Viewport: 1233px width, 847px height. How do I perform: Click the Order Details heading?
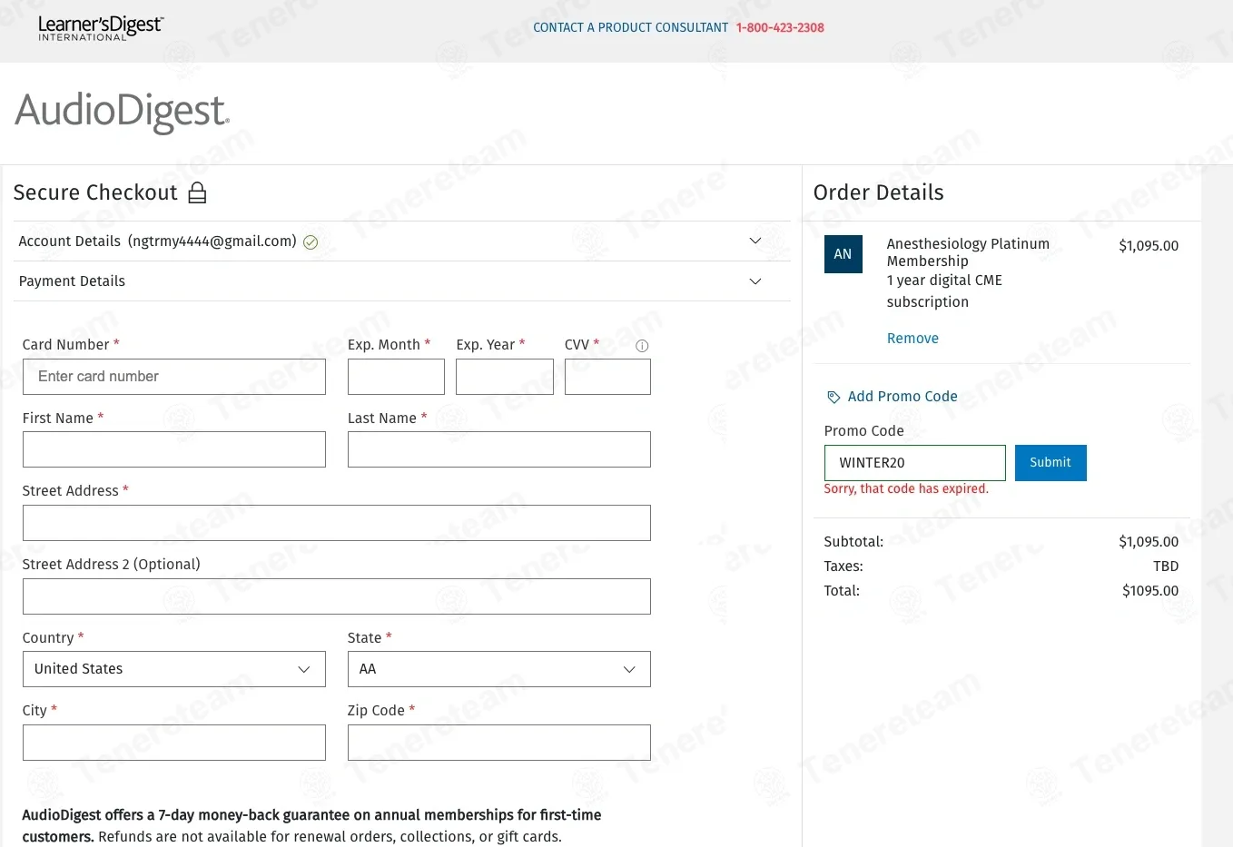[x=878, y=192]
